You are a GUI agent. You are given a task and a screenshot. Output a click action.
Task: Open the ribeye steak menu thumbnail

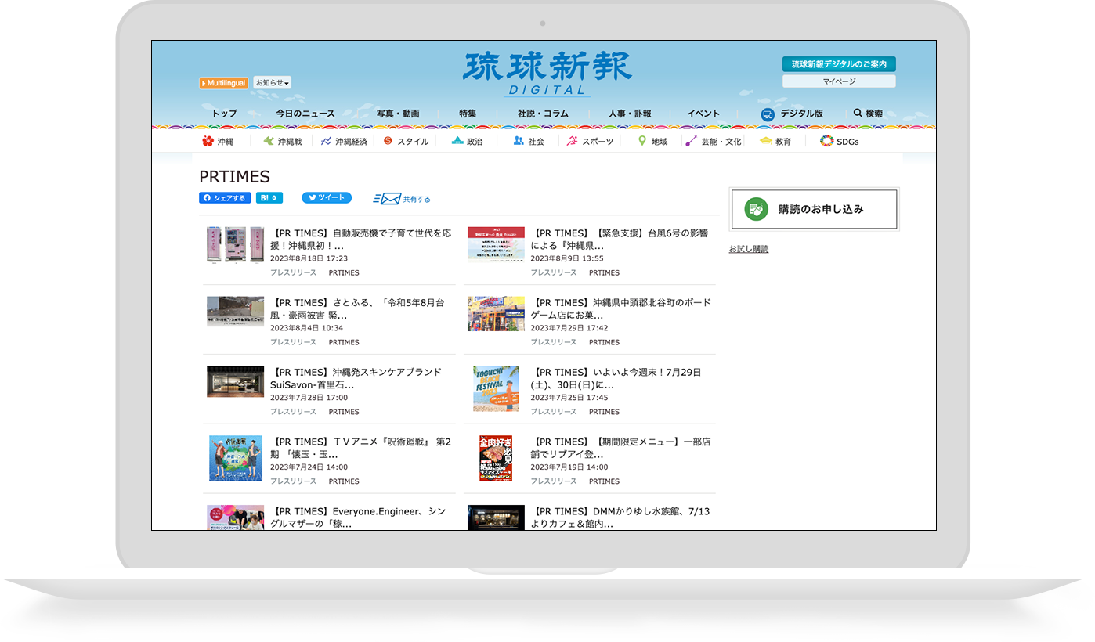tap(496, 458)
